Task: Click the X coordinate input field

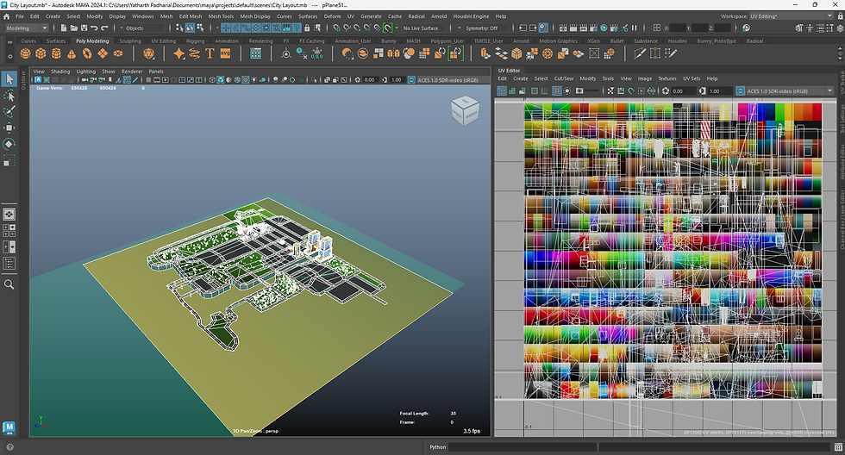Action: (678, 28)
